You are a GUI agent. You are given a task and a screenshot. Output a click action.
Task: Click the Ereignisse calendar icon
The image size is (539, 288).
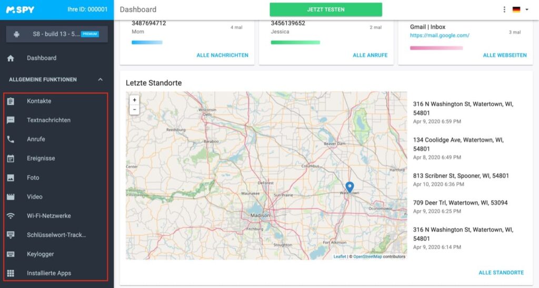click(x=11, y=158)
